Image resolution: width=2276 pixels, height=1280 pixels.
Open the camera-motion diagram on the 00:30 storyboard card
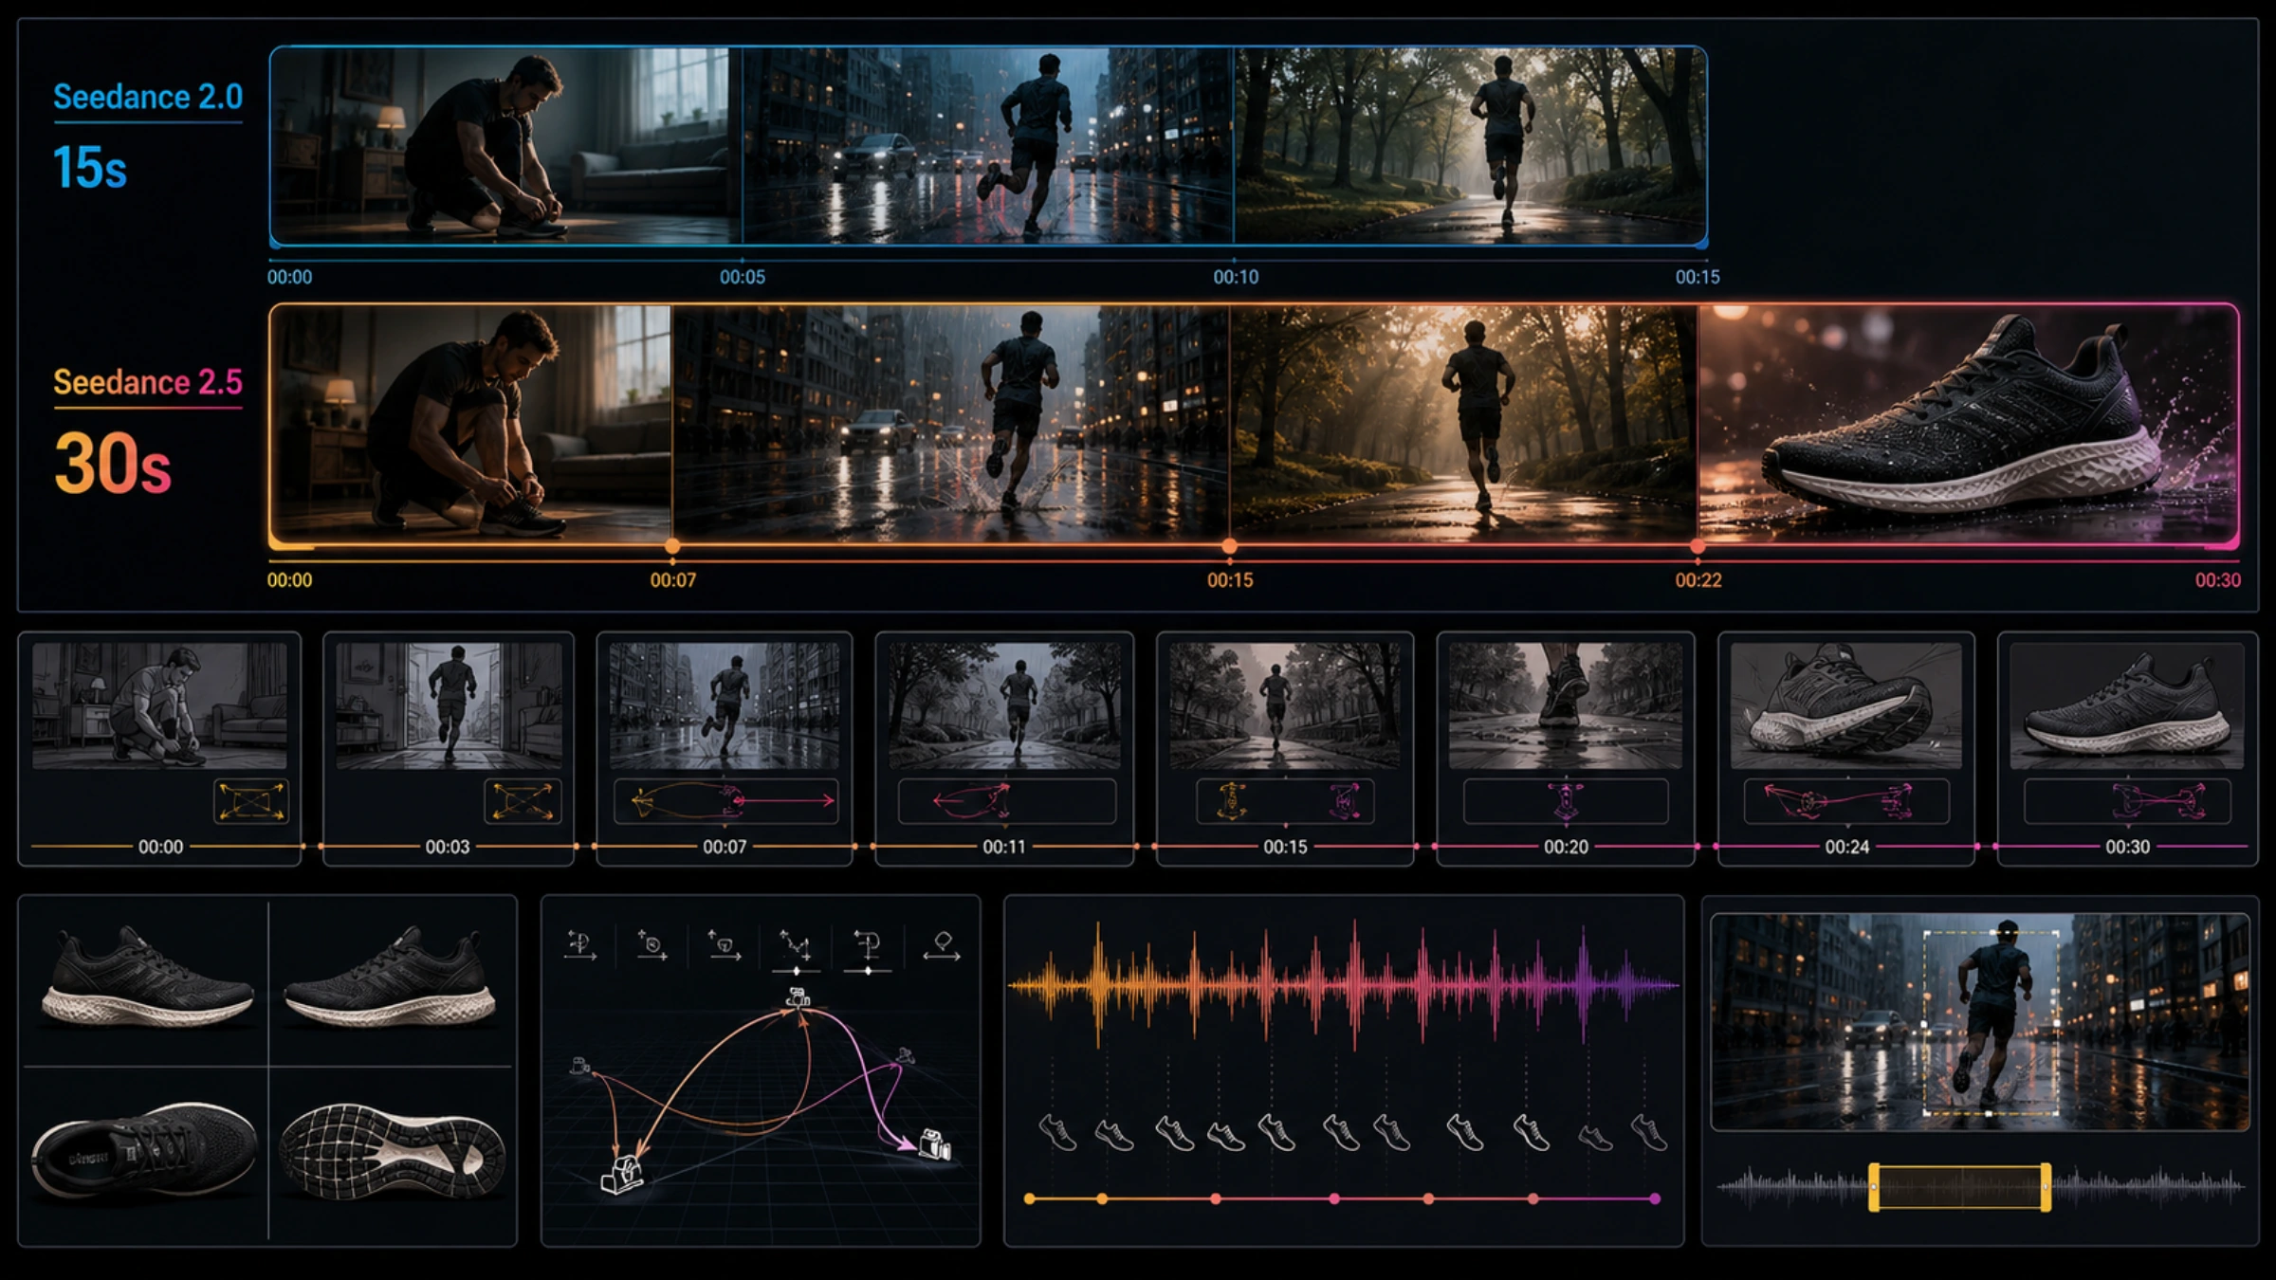pos(2127,801)
